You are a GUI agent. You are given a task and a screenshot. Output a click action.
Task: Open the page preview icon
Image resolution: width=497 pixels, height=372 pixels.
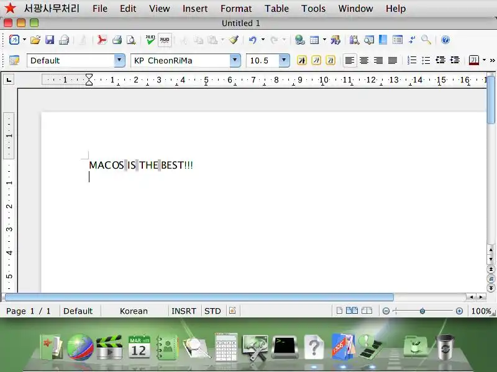[x=131, y=40]
